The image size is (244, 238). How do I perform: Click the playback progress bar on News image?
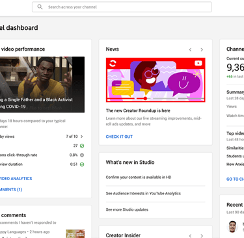[156, 98]
